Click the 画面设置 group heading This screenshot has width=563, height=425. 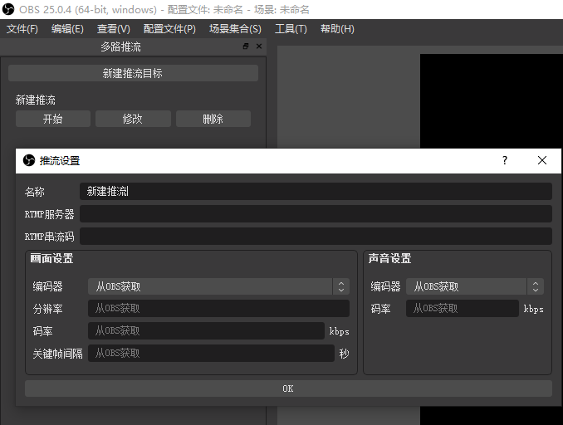coord(51,258)
